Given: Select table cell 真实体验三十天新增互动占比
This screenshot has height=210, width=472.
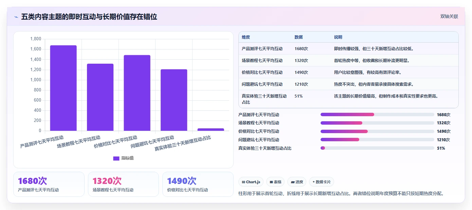Looking at the screenshot, I should tap(264, 99).
